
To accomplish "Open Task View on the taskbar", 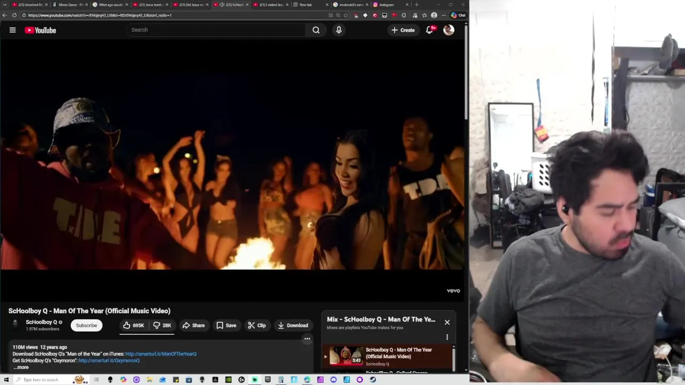I will tap(97, 380).
